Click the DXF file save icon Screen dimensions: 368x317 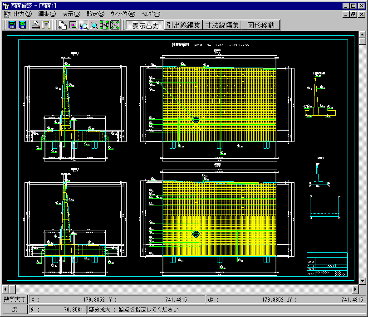pos(22,25)
